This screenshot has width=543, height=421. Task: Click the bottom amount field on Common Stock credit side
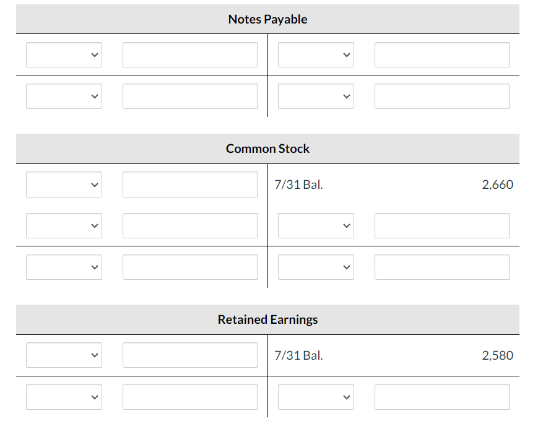441,267
